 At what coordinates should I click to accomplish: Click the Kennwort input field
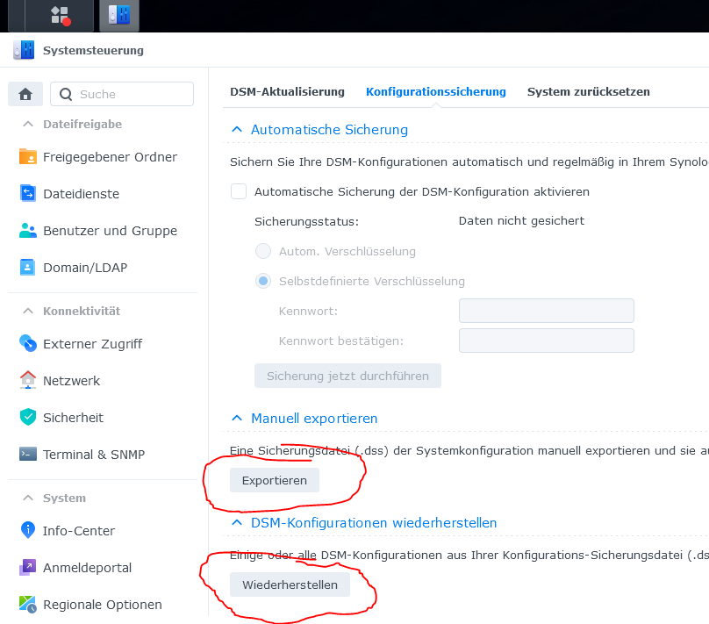pos(546,311)
